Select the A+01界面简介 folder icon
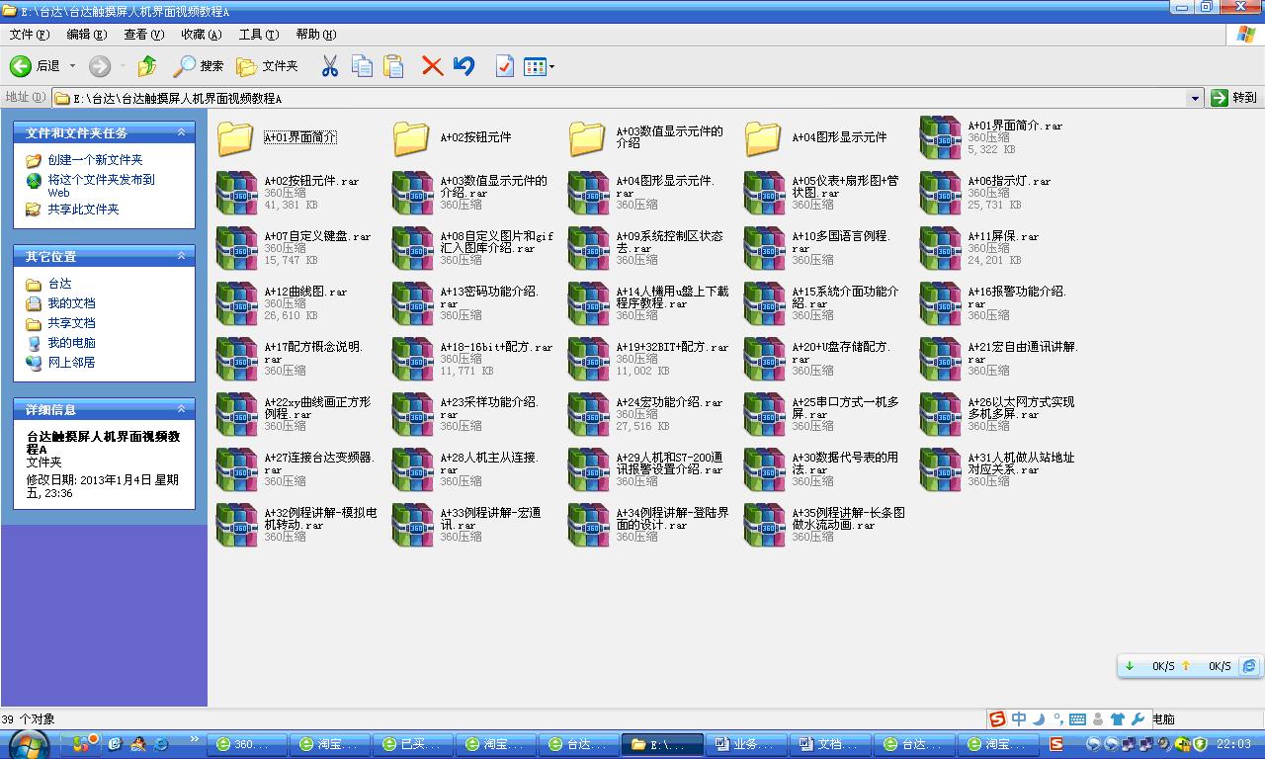Viewport: 1265px width, 759px height. [x=236, y=137]
